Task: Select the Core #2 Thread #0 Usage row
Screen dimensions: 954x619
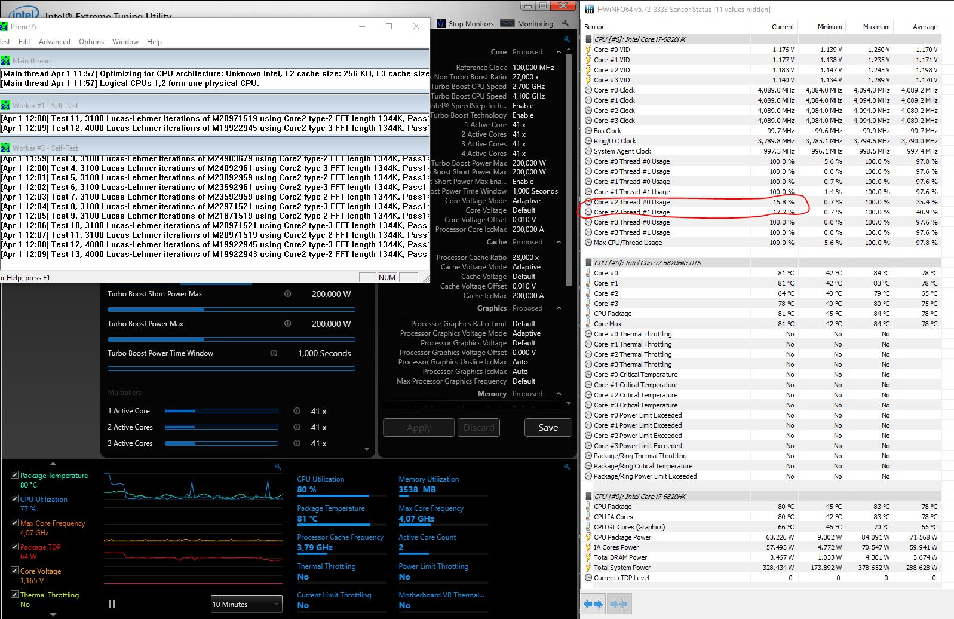Action: 761,202
